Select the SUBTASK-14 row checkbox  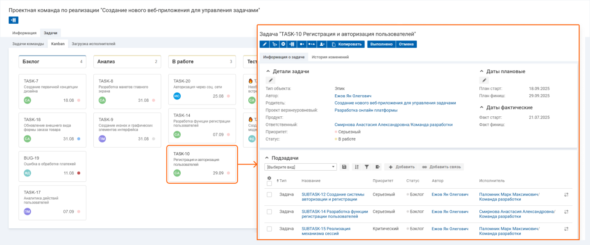(269, 212)
